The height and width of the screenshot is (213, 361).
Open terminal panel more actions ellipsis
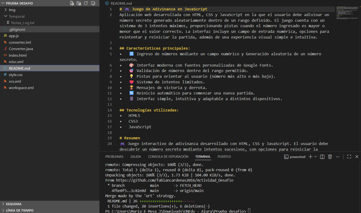tap(337, 157)
